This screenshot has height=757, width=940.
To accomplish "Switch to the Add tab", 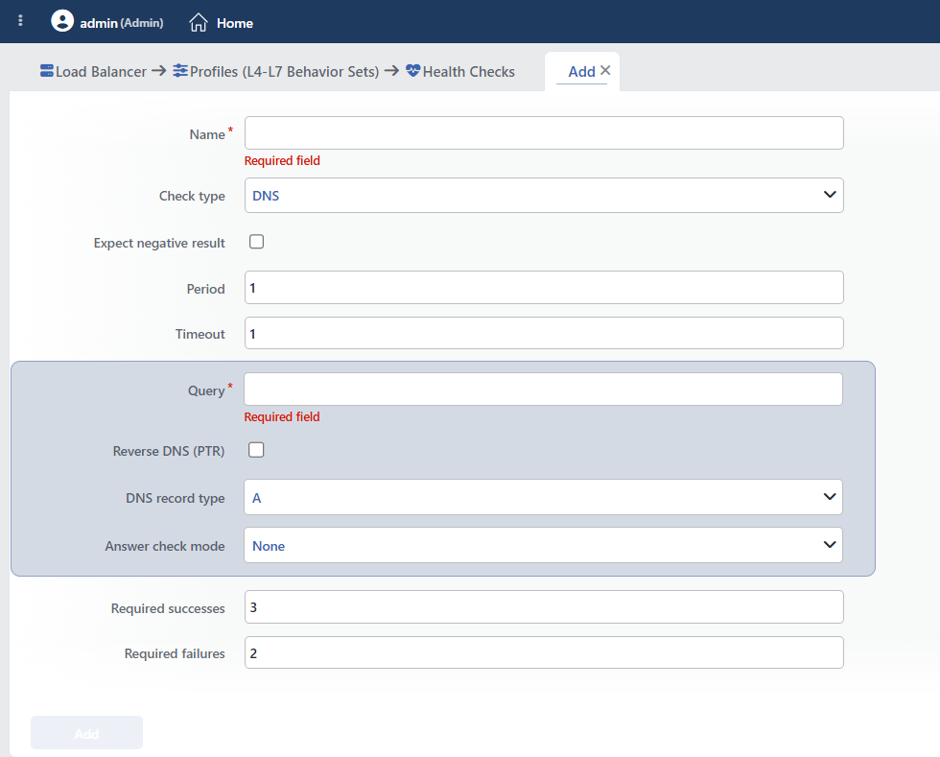I will (x=581, y=72).
